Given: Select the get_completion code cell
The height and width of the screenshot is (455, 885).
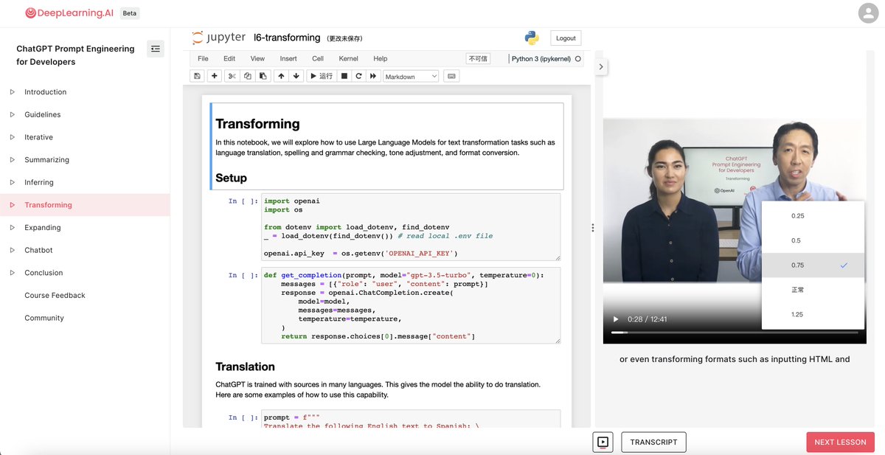Looking at the screenshot, I should pos(411,305).
